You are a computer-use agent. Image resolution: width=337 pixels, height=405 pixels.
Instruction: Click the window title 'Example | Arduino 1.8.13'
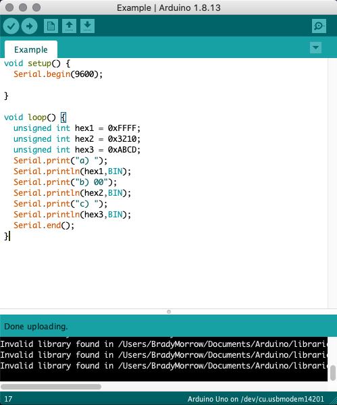pyautogui.click(x=169, y=7)
